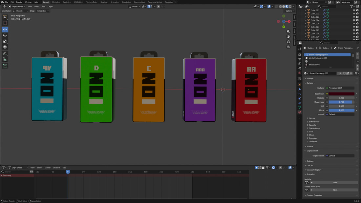Open the Render menu
Image resolution: width=361 pixels, height=203 pixels.
(x=19, y=2)
